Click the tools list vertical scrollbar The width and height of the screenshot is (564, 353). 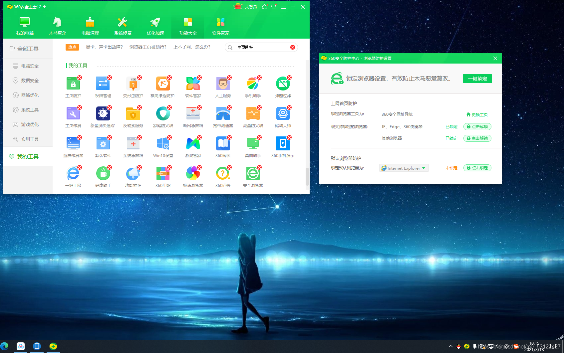307,176
